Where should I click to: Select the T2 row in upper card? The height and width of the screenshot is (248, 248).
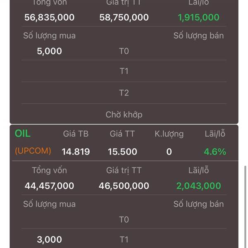(x=124, y=93)
